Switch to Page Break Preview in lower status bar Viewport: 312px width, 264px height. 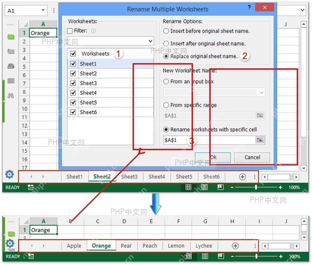[221, 256]
